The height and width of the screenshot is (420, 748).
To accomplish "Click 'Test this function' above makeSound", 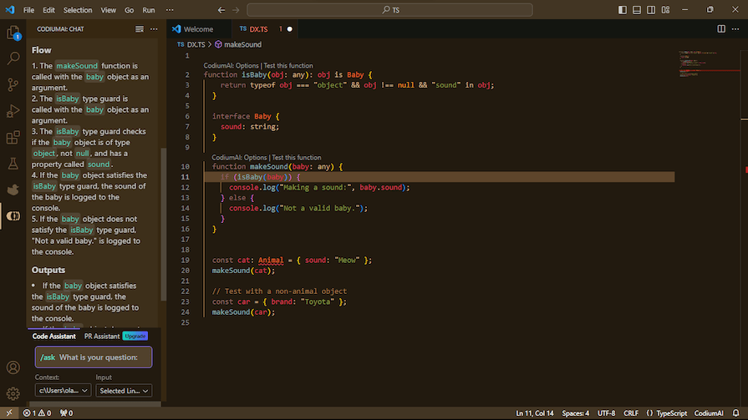I will [296, 157].
